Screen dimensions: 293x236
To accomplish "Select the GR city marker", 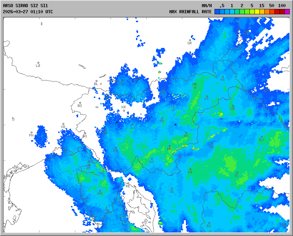I will point(190,40).
